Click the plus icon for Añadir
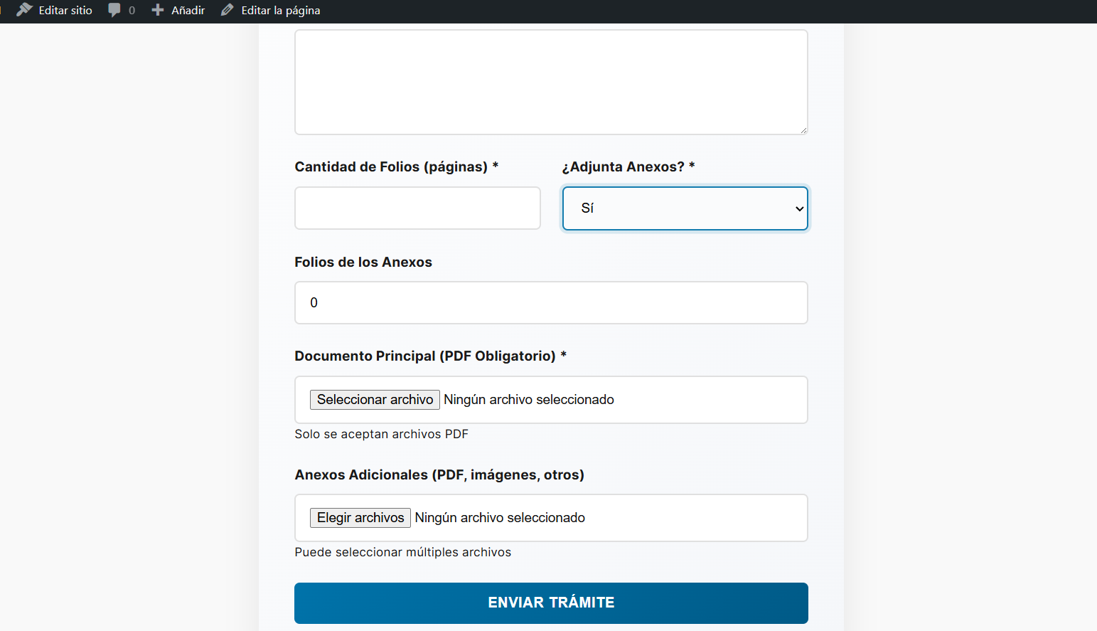The width and height of the screenshot is (1097, 631). coord(158,10)
